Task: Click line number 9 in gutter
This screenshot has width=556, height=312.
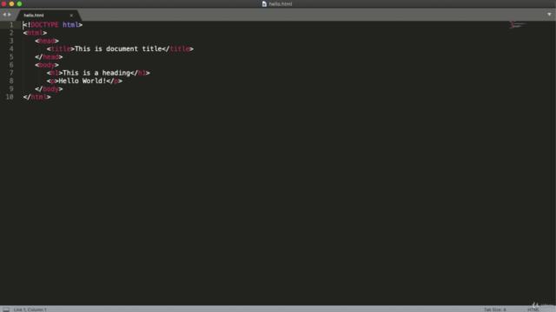Action: pos(11,89)
